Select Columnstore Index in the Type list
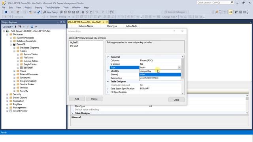This screenshot has height=142, width=253. point(160,78)
